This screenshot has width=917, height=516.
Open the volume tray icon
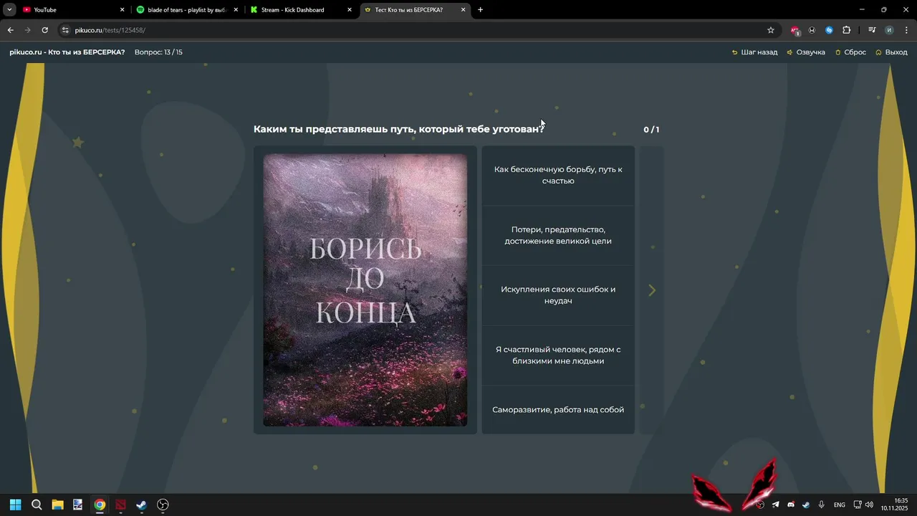pos(869,505)
